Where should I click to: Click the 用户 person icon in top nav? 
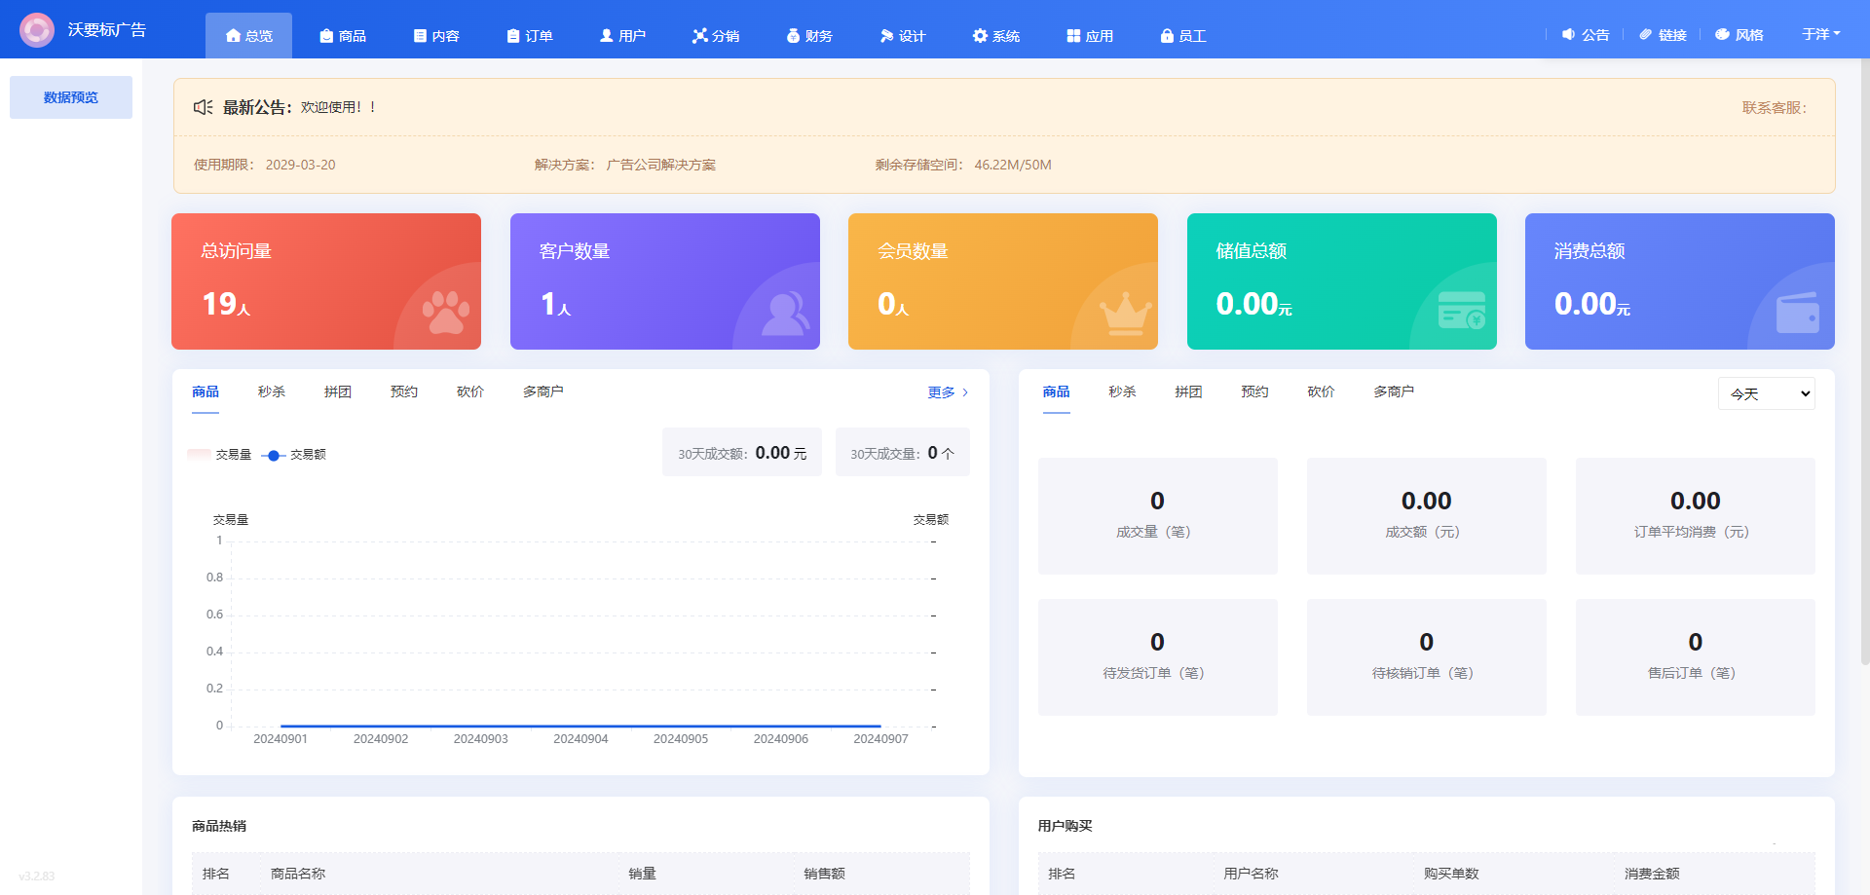click(x=607, y=36)
